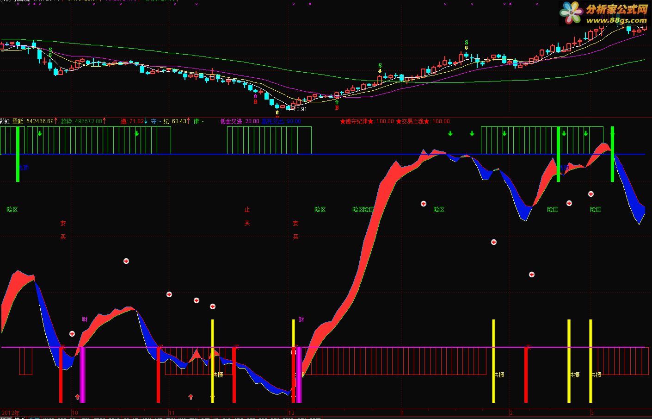Screen dimensions: 652x419
Task: Select the 高死叉出: 90.00 parameter
Action: 281,121
